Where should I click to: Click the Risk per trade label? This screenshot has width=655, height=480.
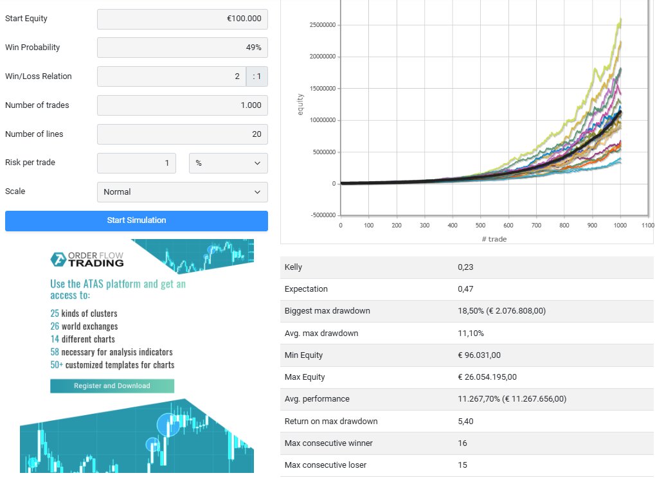coord(30,163)
